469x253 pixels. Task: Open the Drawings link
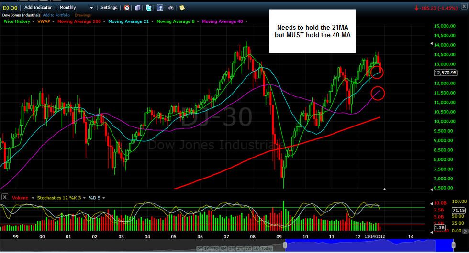tap(82, 15)
